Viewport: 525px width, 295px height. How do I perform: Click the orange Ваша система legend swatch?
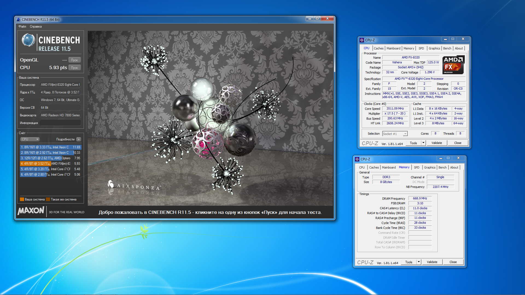click(x=22, y=199)
